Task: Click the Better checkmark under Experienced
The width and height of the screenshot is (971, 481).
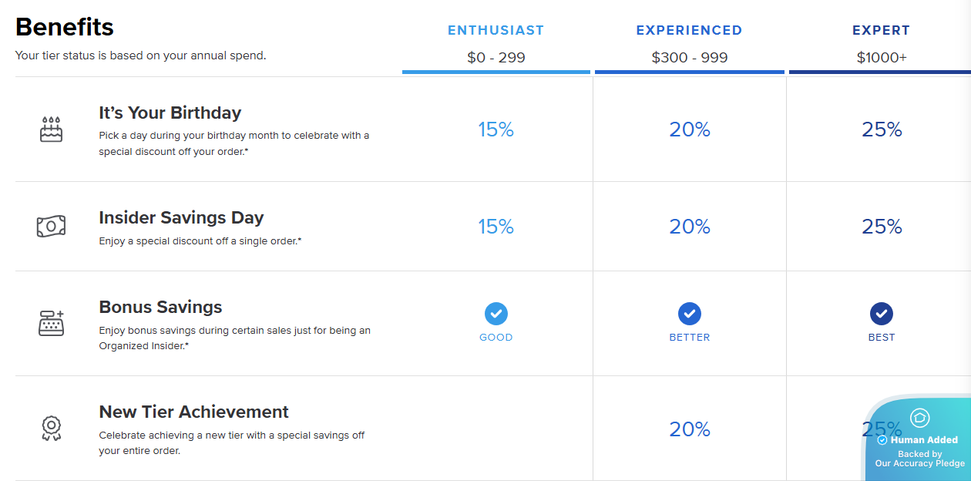Action: point(689,314)
